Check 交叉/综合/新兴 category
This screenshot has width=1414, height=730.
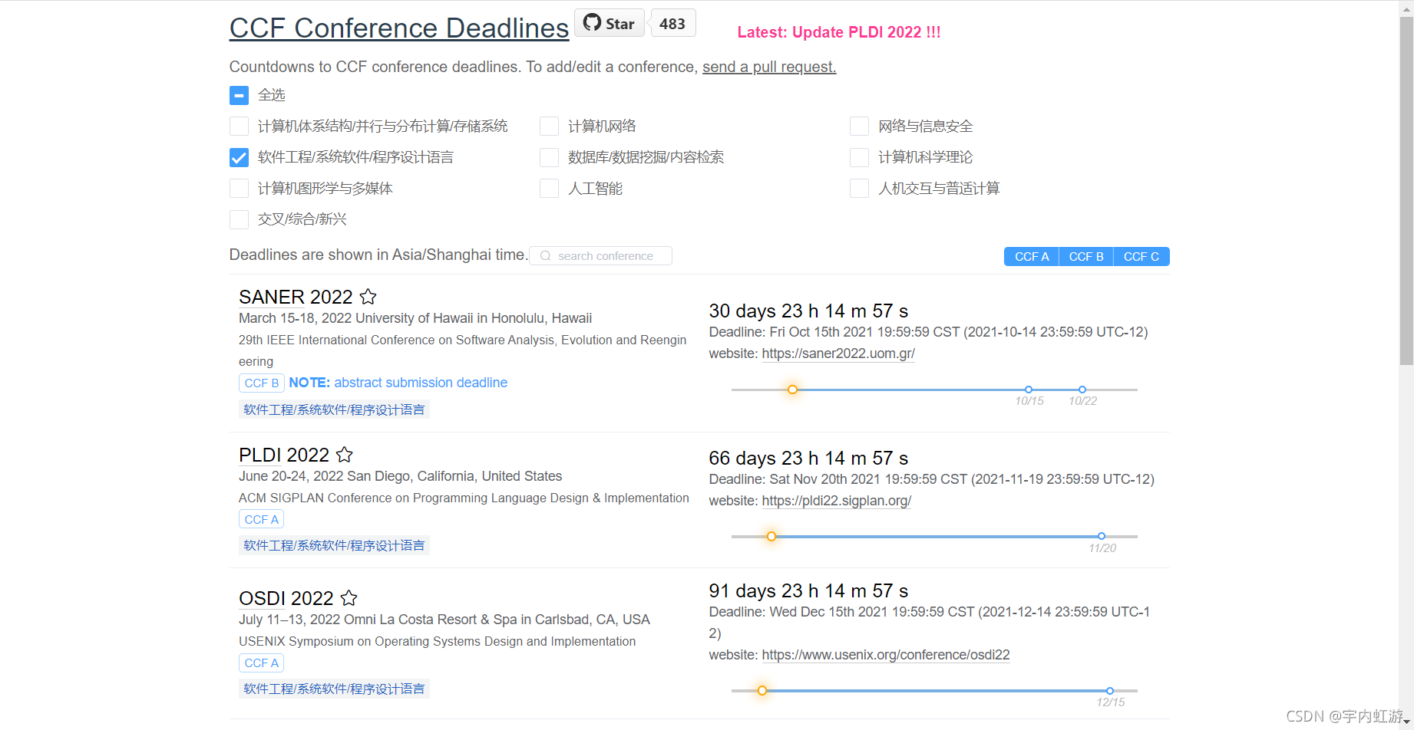tap(239, 219)
